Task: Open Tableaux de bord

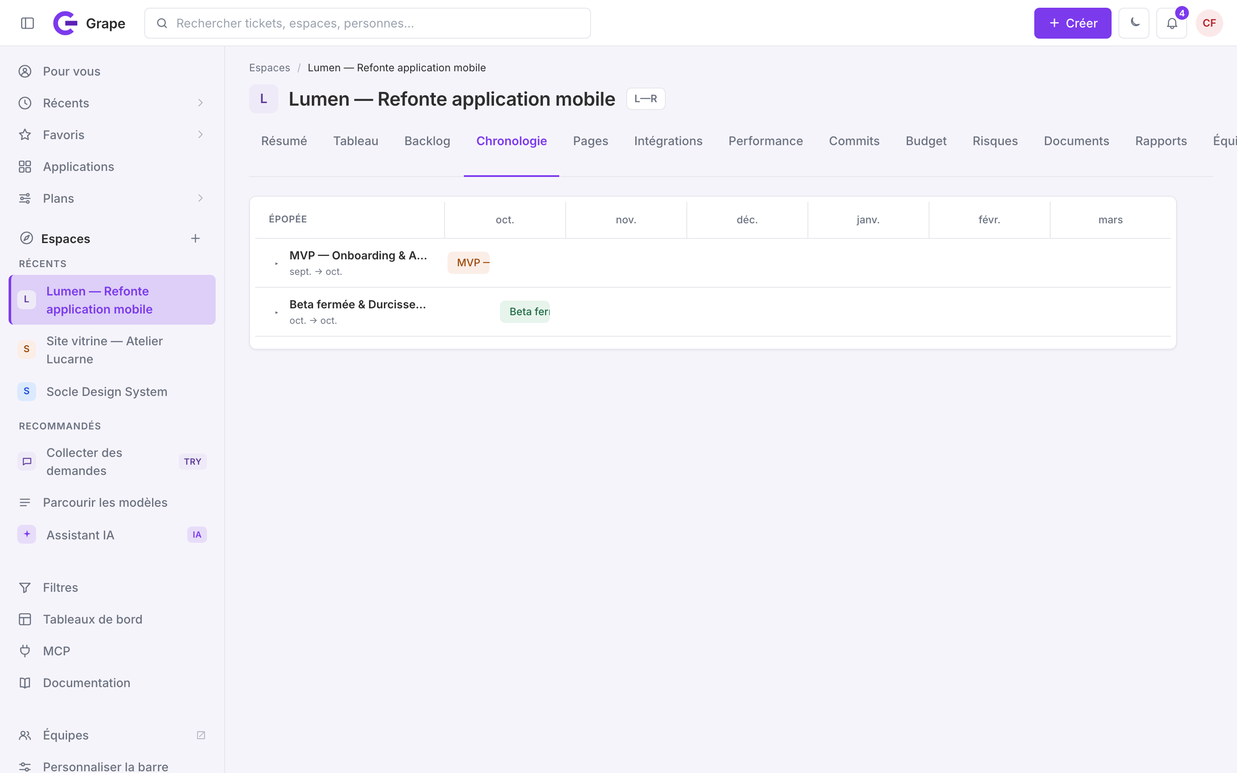Action: [x=112, y=619]
